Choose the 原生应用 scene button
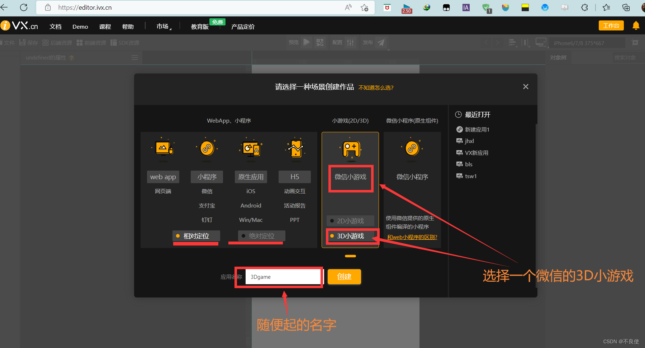The height and width of the screenshot is (348, 645). click(251, 177)
